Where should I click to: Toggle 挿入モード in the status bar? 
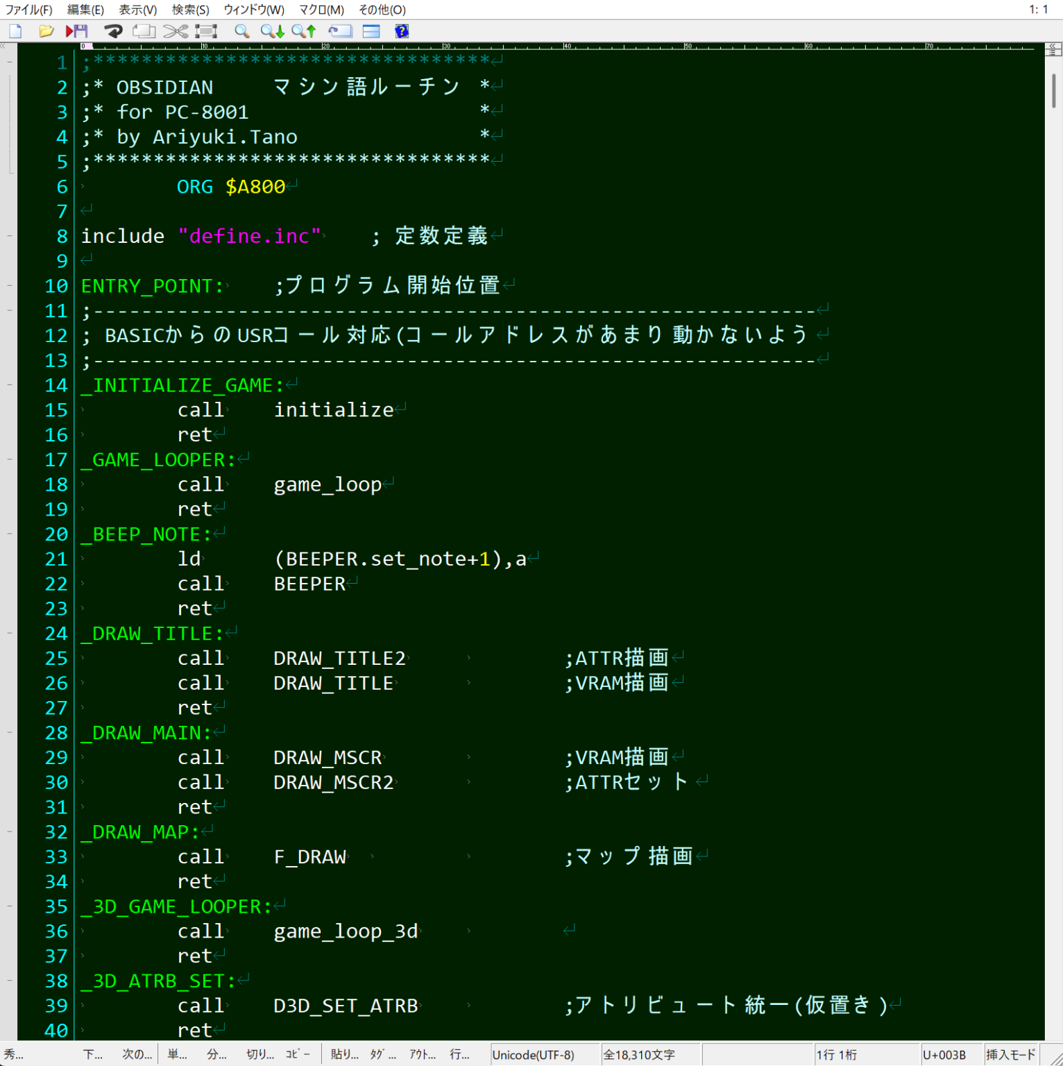[1010, 1054]
